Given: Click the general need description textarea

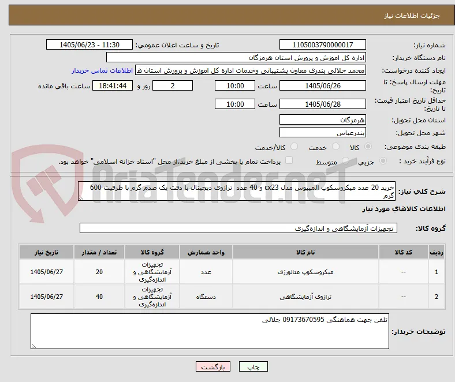Looking at the screenshot, I should pyautogui.click(x=237, y=191).
